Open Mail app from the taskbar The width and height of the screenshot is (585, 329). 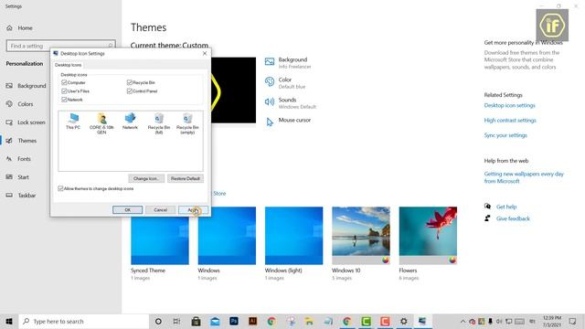[215, 321]
